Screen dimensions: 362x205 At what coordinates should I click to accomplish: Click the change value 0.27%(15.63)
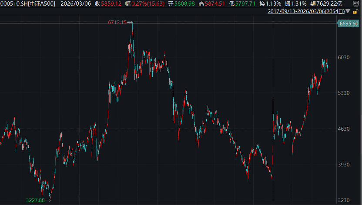[148, 3]
